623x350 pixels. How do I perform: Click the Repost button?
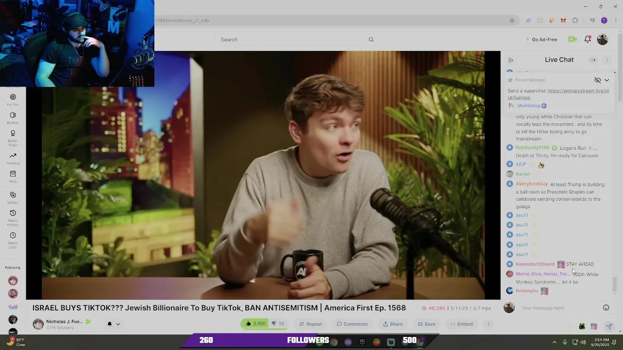pos(310,324)
